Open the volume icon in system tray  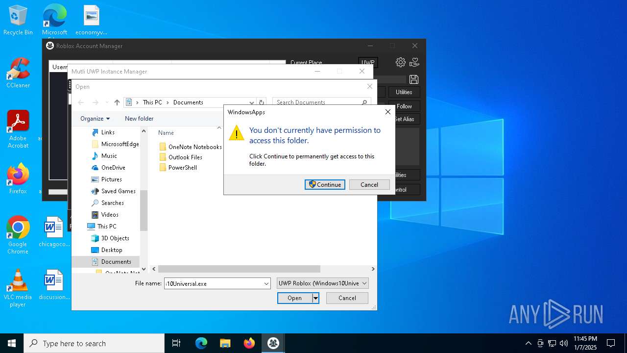pyautogui.click(x=564, y=343)
